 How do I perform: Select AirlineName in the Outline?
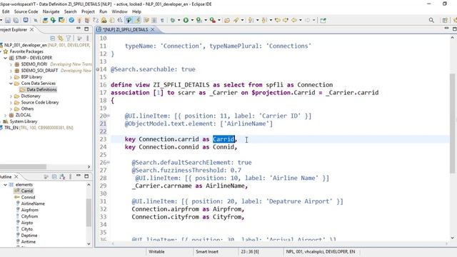33,203
